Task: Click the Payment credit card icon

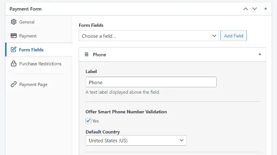Action: tap(13, 36)
